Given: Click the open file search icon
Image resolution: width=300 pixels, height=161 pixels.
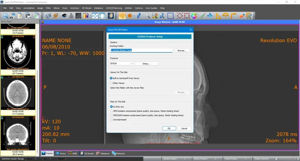Looking at the screenshot, I should (x=5, y=16).
